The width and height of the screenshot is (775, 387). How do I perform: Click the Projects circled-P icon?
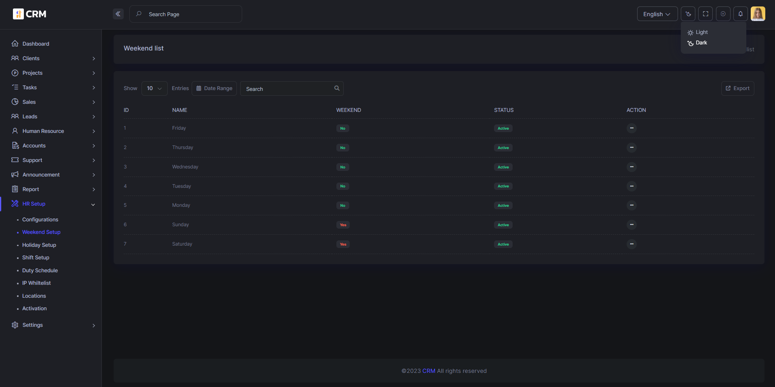pyautogui.click(x=15, y=73)
